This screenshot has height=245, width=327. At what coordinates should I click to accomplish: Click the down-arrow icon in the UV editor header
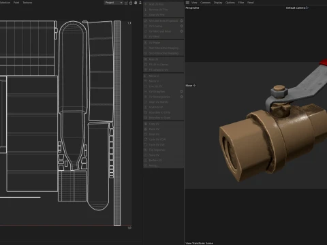[140, 3]
